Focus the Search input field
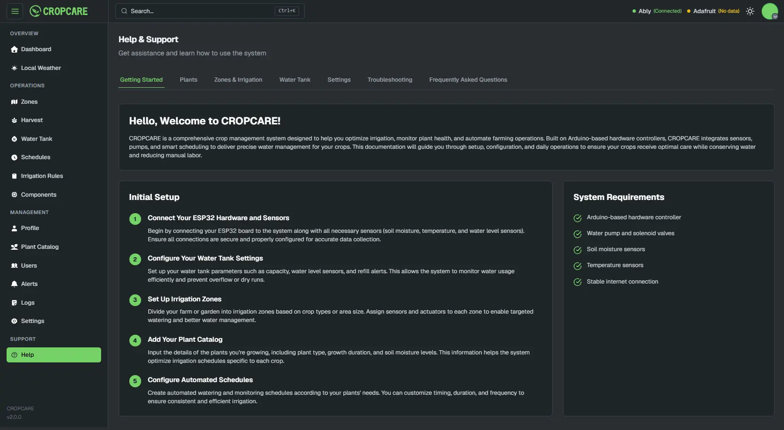The image size is (784, 430). (210, 11)
